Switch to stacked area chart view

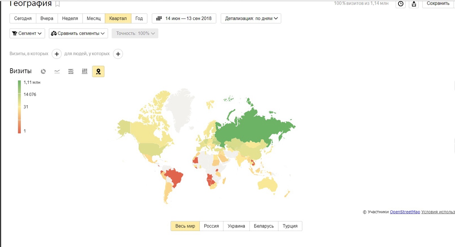point(71,71)
